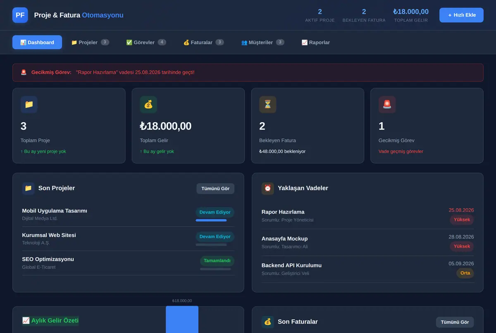The width and height of the screenshot is (496, 333).
Task: Select the Rapor Hazırlama deadline row
Action: pyautogui.click(x=368, y=215)
